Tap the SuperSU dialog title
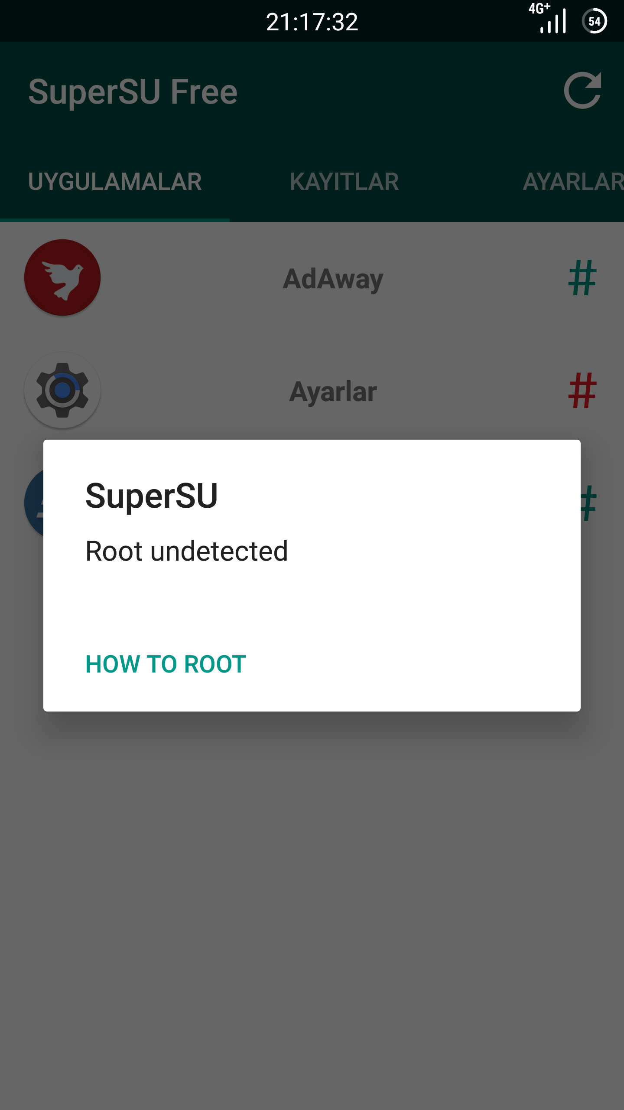Image resolution: width=624 pixels, height=1110 pixels. point(152,496)
